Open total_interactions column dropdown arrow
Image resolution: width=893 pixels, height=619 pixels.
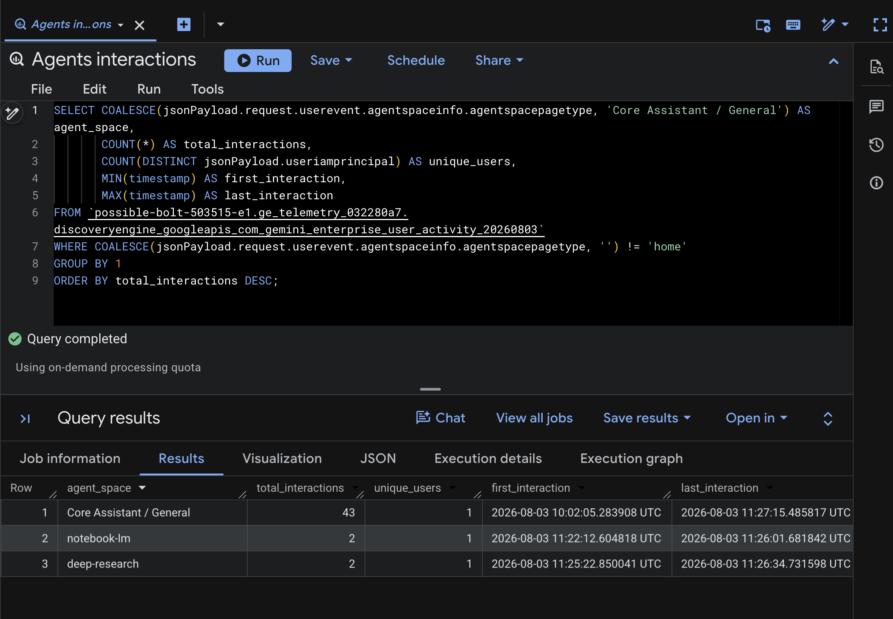point(355,488)
